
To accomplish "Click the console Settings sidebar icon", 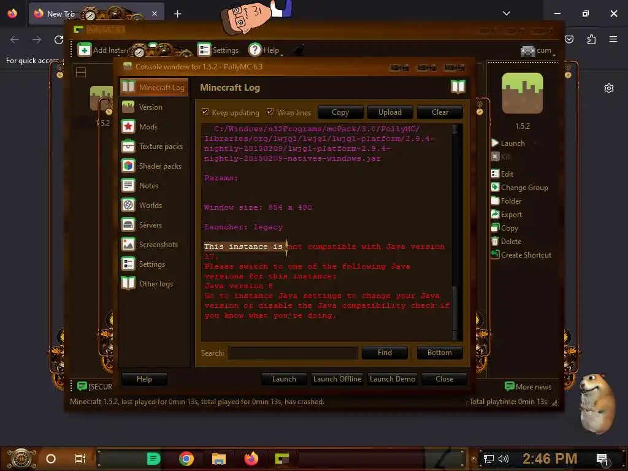I will (x=128, y=264).
